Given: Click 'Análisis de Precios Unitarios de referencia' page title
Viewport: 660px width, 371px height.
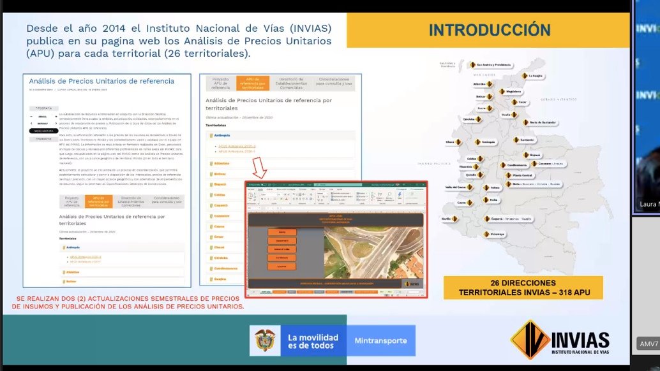Looking at the screenshot, I should tap(101, 81).
